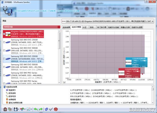Click the red circled X cancel icon

[56, 109]
